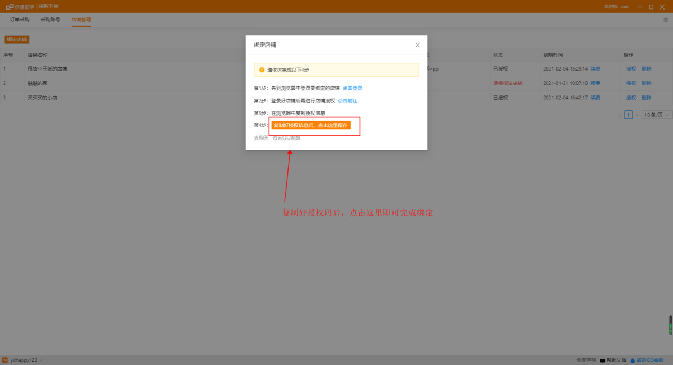Screen dimensions: 673x365
Task: Click the 点击前往 link in step 2
Action: pyautogui.click(x=347, y=101)
